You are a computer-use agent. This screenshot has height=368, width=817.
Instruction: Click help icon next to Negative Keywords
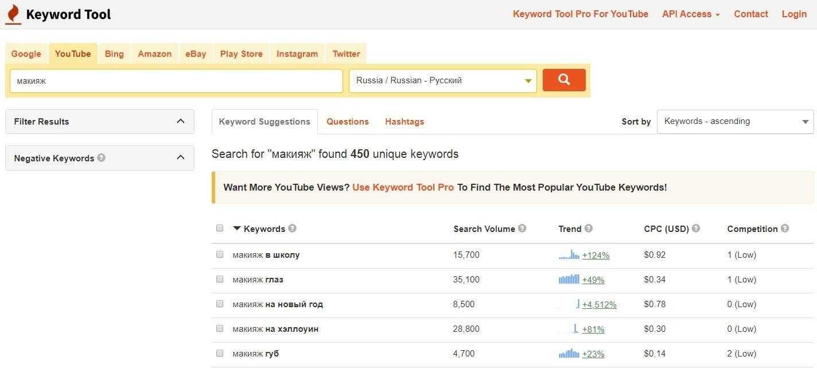(102, 158)
